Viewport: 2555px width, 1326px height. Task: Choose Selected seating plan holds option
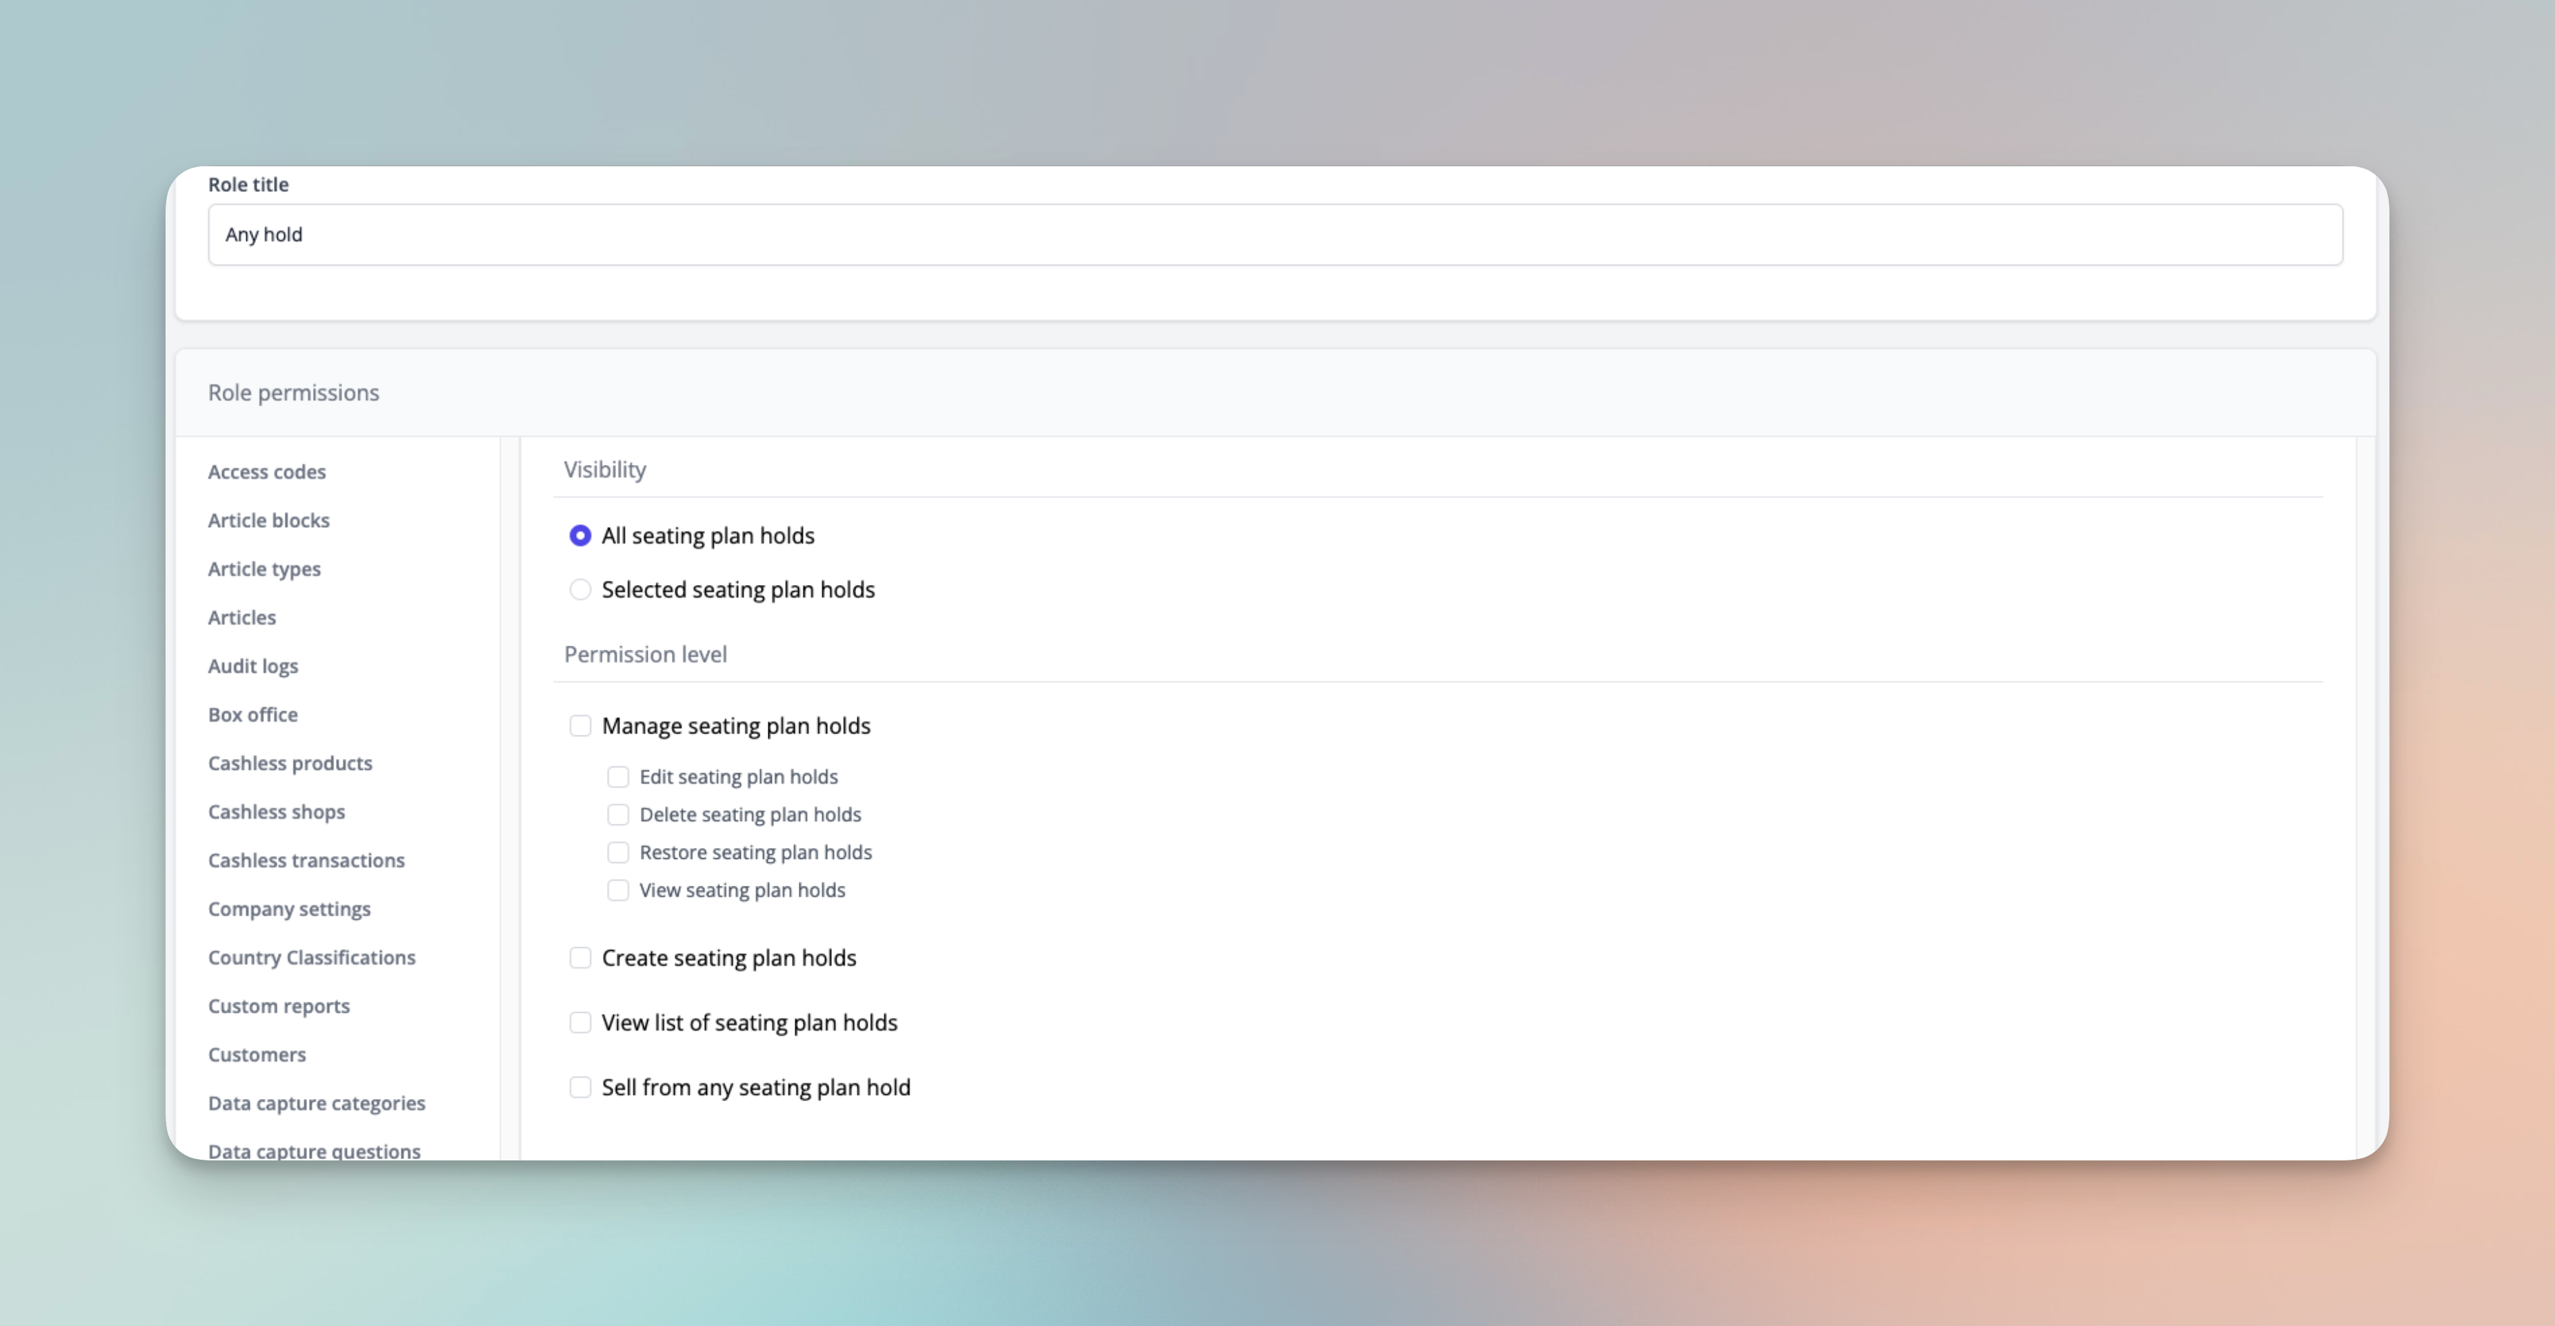pos(580,590)
